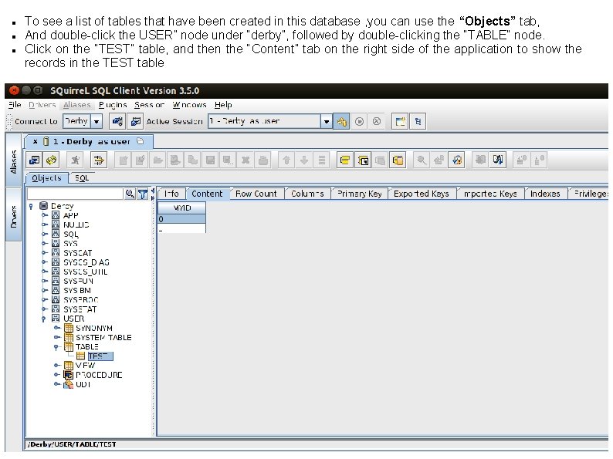Click the tree structure icon in main toolbar
This screenshot has height=459, width=613.
pyautogui.click(x=418, y=121)
